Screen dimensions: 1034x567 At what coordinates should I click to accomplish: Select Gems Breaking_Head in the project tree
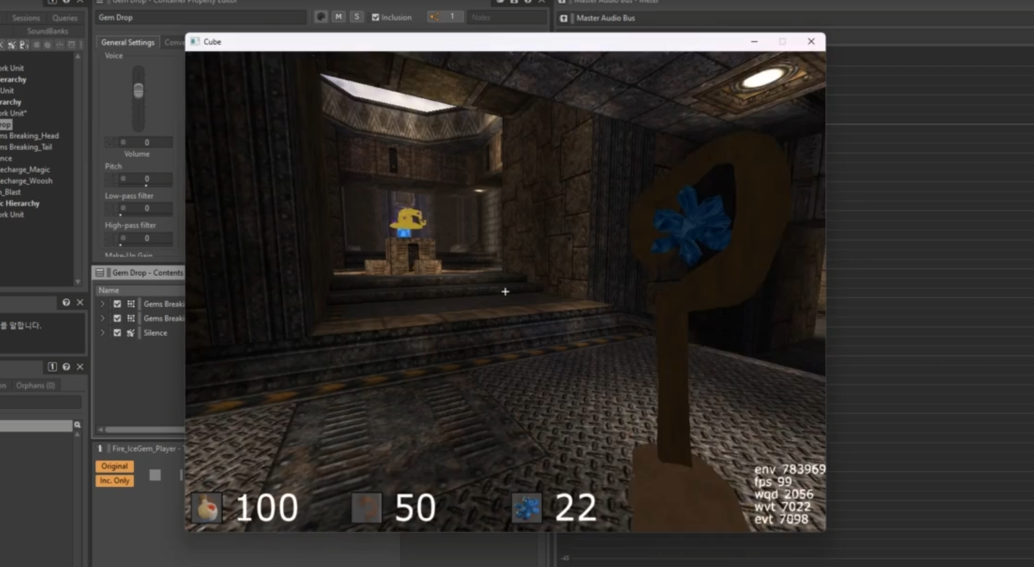(x=29, y=136)
